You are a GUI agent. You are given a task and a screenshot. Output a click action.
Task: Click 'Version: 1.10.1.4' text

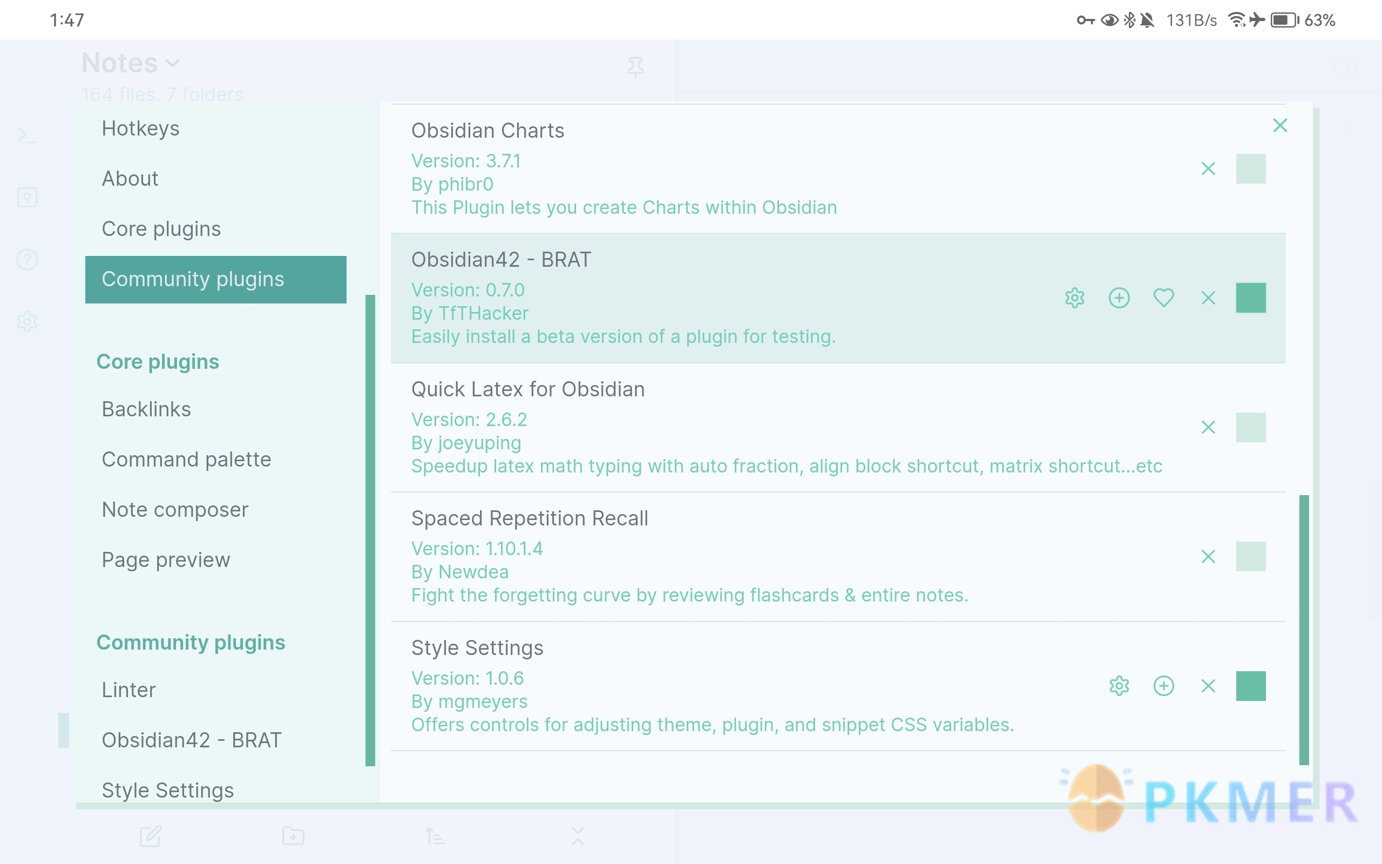pyautogui.click(x=477, y=549)
